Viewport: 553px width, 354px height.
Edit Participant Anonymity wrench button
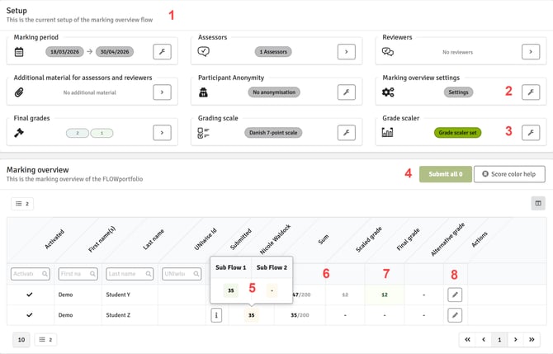pos(347,92)
